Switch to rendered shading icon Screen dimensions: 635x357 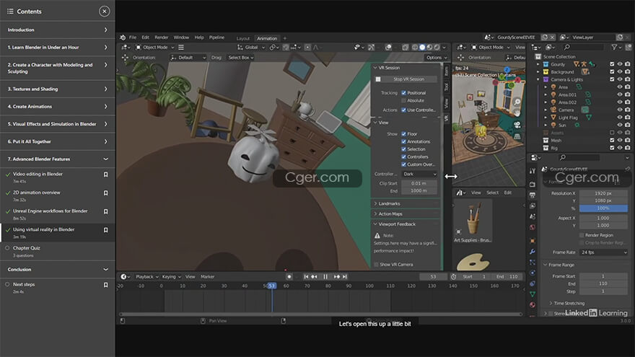point(437,48)
